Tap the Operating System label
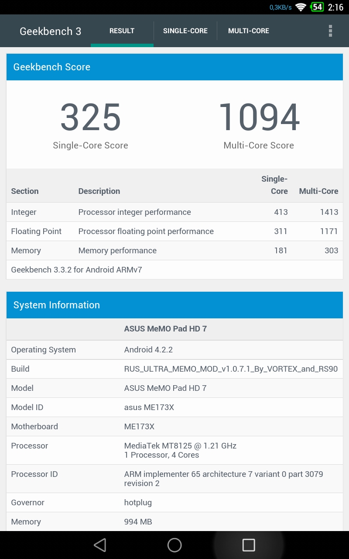The width and height of the screenshot is (349, 559). (43, 350)
